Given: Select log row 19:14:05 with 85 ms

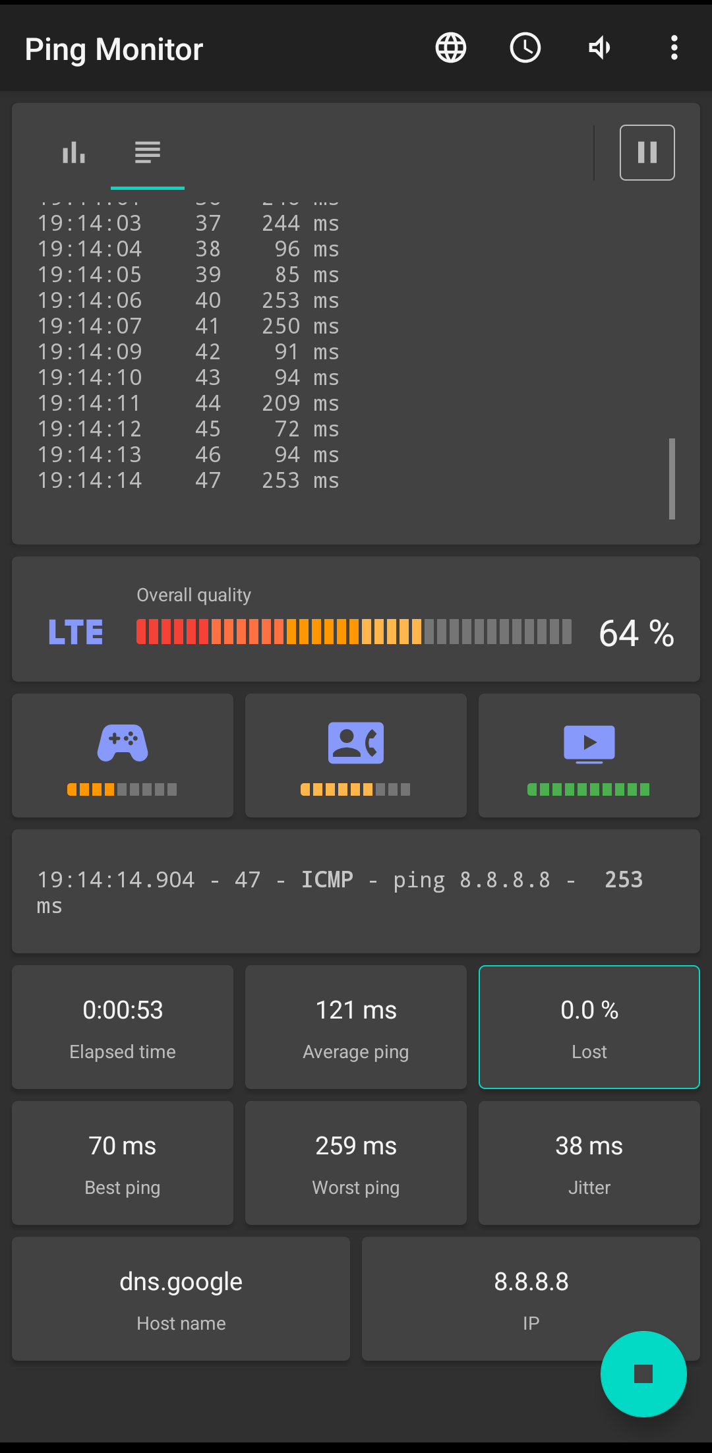Looking at the screenshot, I should [188, 275].
